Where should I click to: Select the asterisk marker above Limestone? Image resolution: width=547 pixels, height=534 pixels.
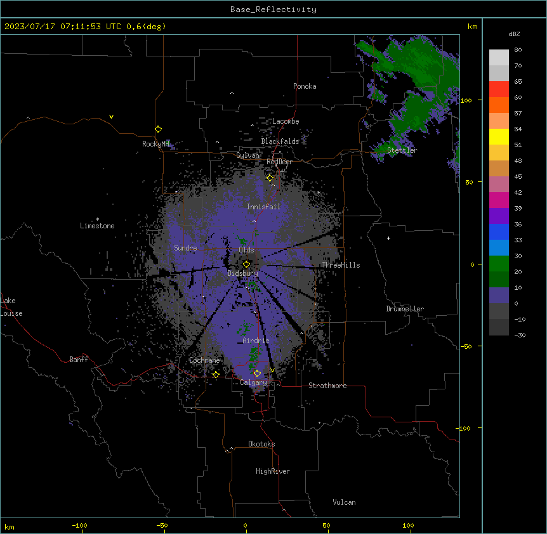tap(97, 219)
